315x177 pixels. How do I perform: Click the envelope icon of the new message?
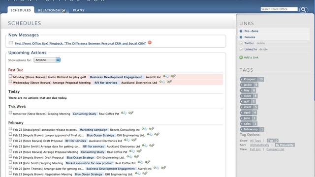point(11,43)
